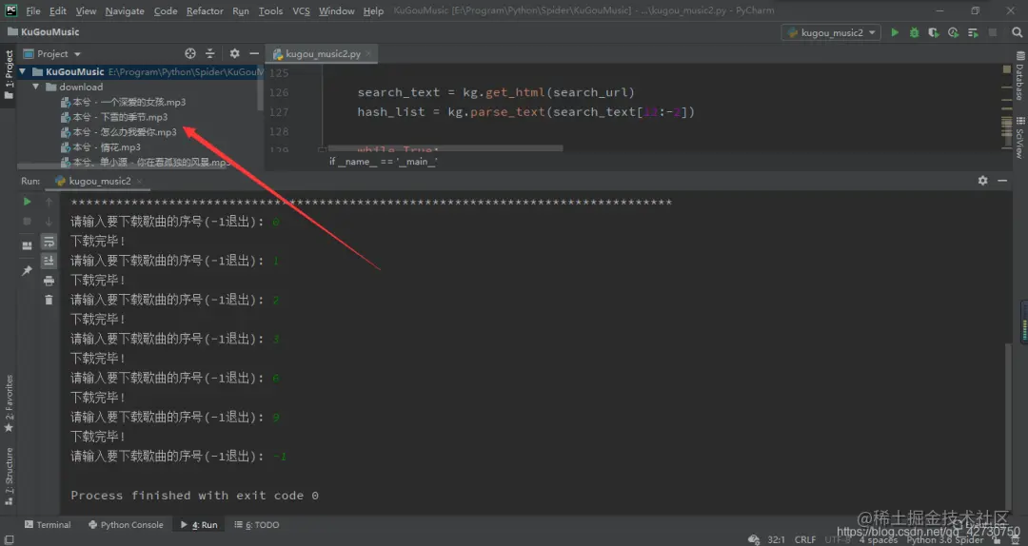Click the Concurrency Diagram run icon
The image size is (1028, 546).
pyautogui.click(x=973, y=32)
